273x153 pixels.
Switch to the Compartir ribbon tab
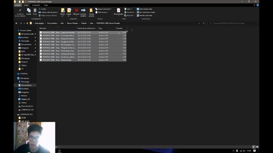(x=36, y=5)
